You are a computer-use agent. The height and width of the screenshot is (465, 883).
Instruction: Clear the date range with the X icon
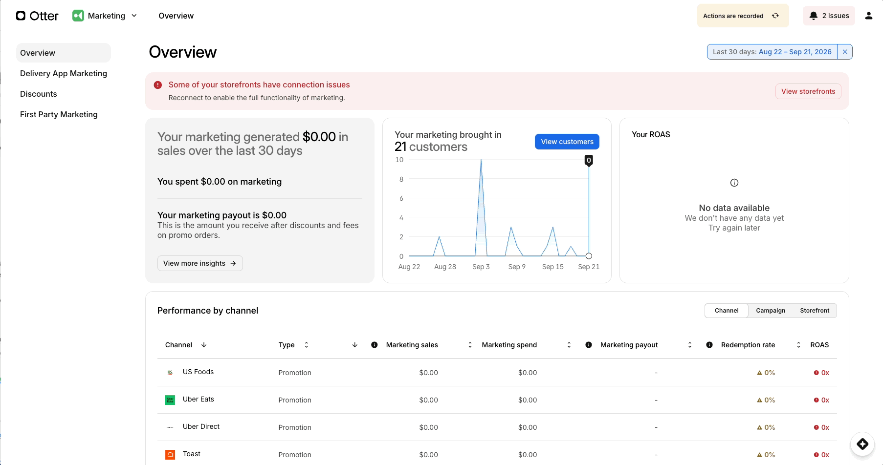[x=845, y=52]
